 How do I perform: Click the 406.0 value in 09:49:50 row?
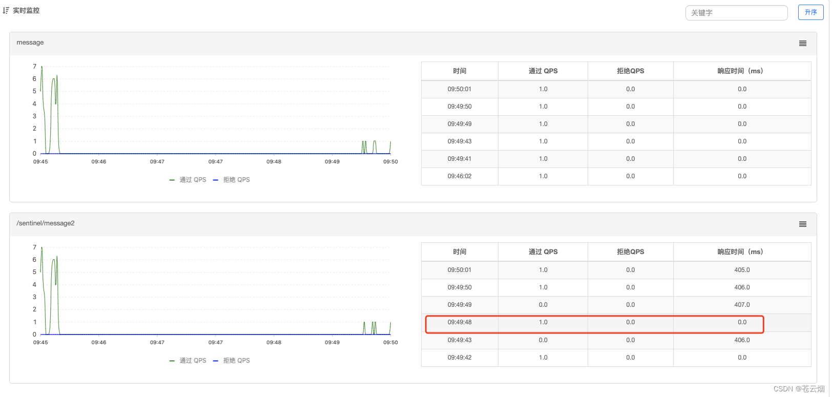742,287
